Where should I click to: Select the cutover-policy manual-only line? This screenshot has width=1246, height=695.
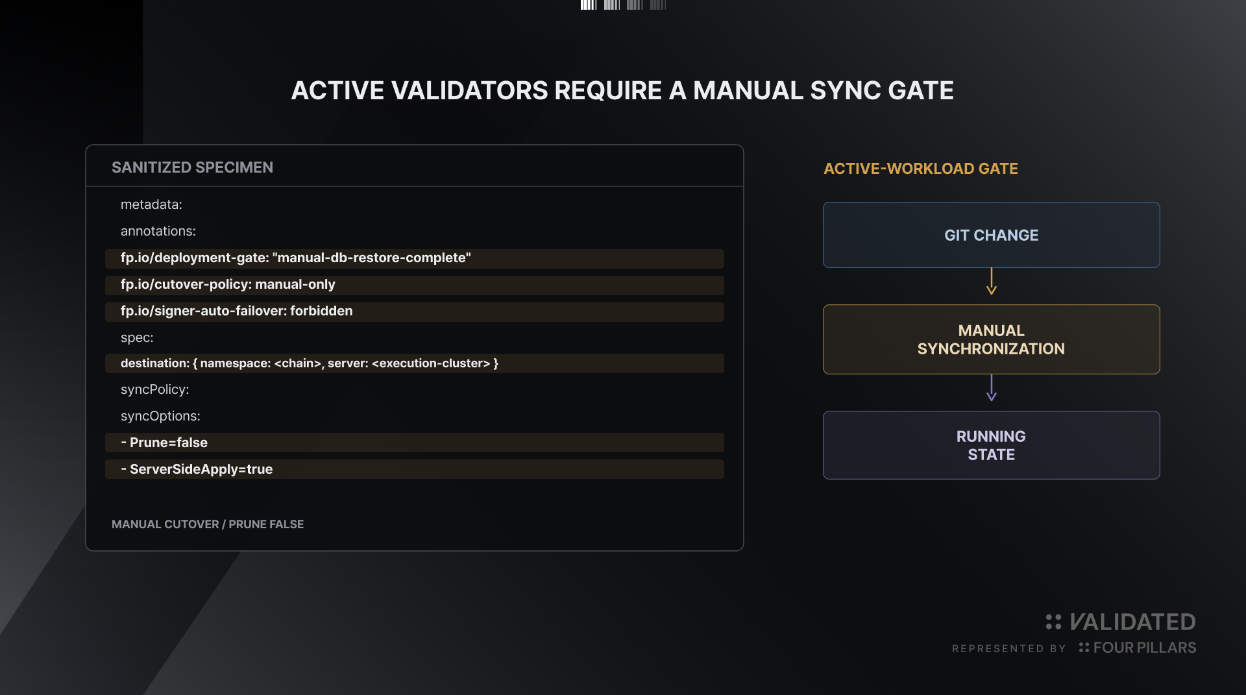pyautogui.click(x=415, y=285)
